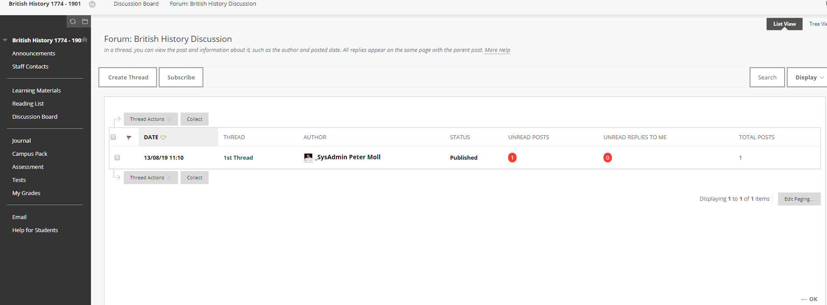Image resolution: width=827 pixels, height=305 pixels.
Task: Click the red unread replies badge showing 0
Action: tap(607, 158)
